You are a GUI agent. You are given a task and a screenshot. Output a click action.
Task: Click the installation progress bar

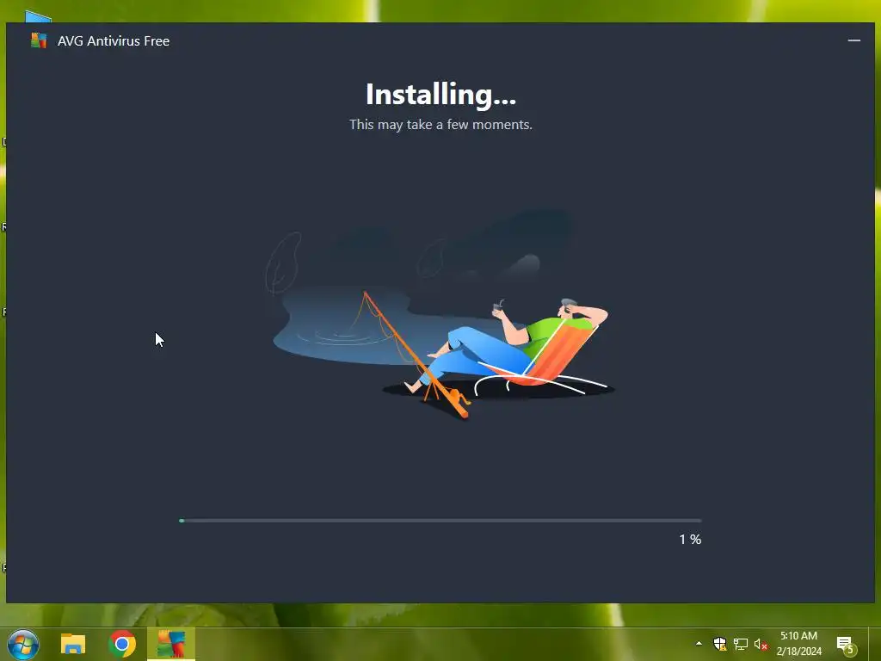pos(440,521)
